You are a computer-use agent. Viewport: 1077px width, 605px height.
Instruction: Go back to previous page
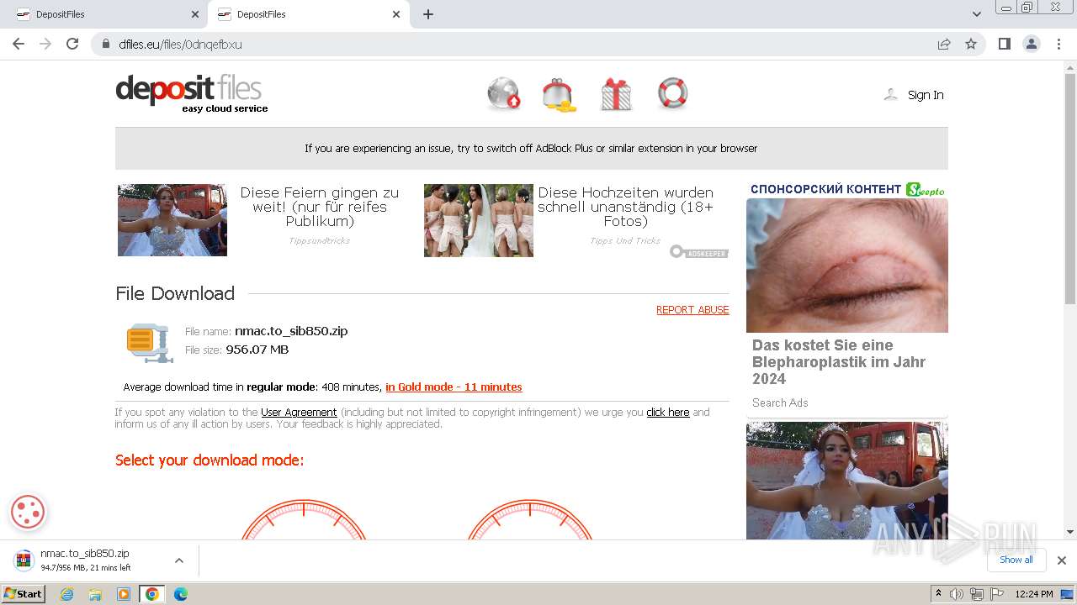pos(19,44)
